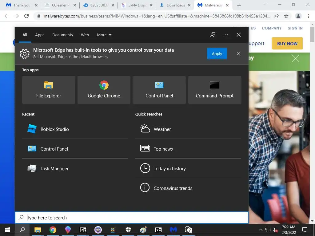Reload the Malwarebytes page
The image size is (315, 236).
26,16
